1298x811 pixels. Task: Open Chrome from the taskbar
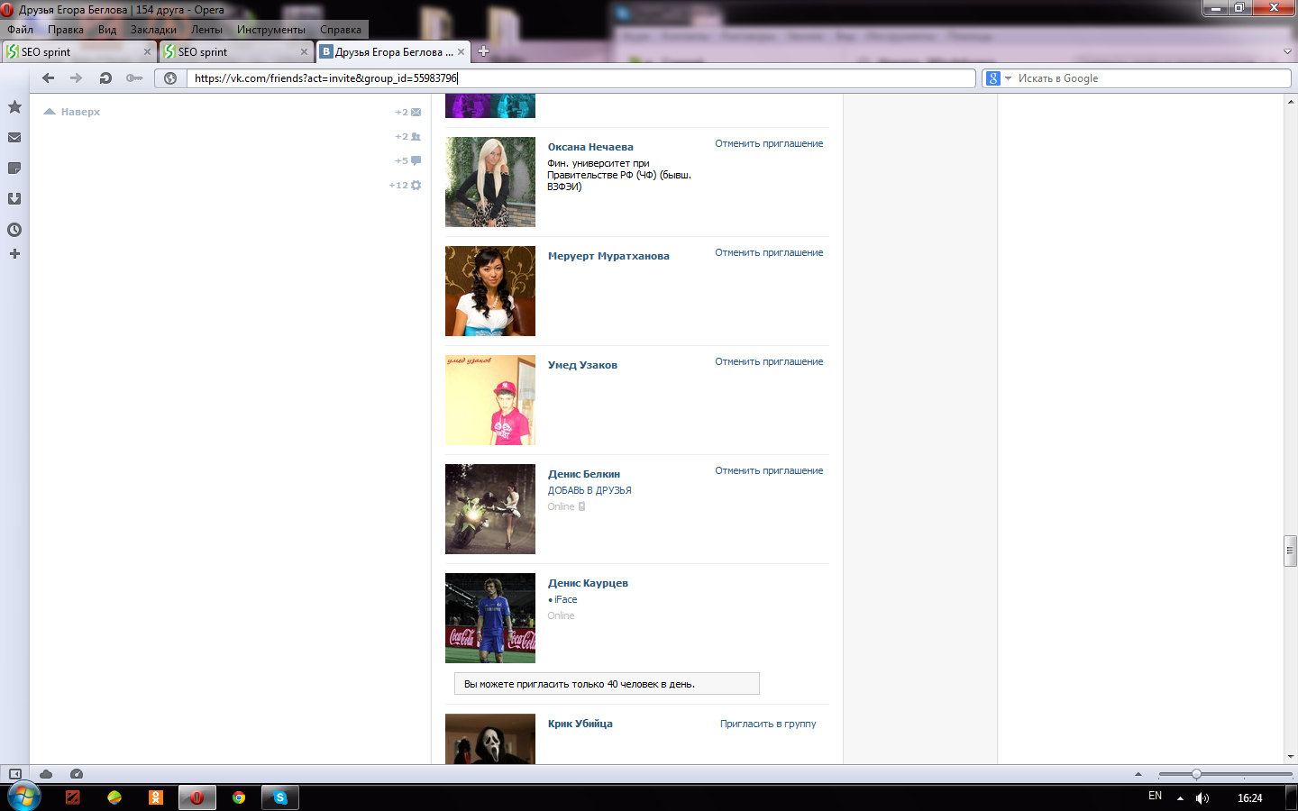pyautogui.click(x=239, y=797)
